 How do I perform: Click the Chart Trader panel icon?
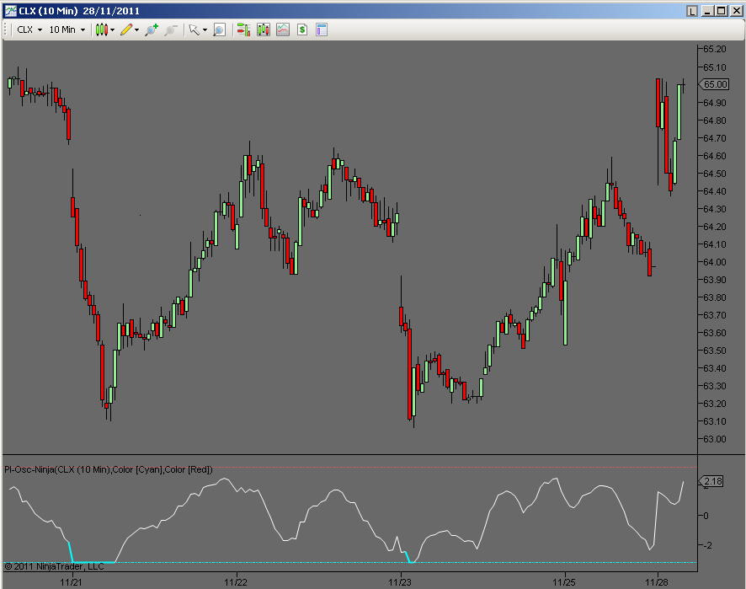click(243, 29)
